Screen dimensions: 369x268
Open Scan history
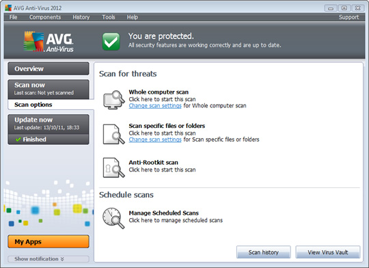pyautogui.click(x=264, y=252)
